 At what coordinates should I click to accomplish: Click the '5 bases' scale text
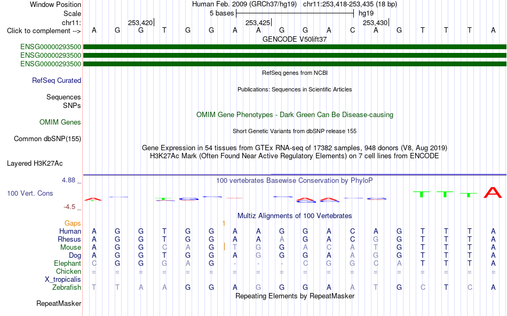[x=221, y=13]
